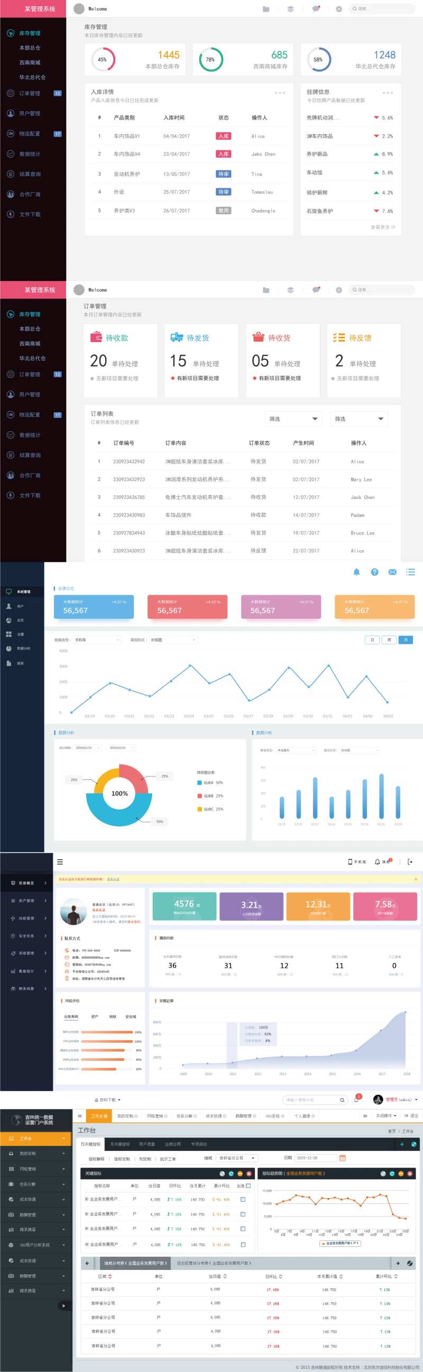Click the hamburger menu icon left of 手机版
Screen dimensions: 423x1372
coord(60,862)
